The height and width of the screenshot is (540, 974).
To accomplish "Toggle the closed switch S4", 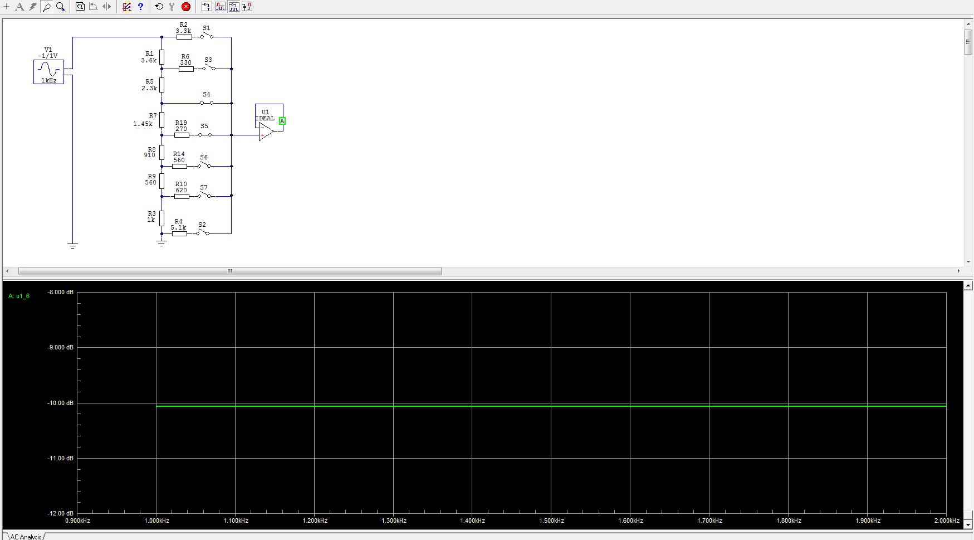I will tap(207, 103).
